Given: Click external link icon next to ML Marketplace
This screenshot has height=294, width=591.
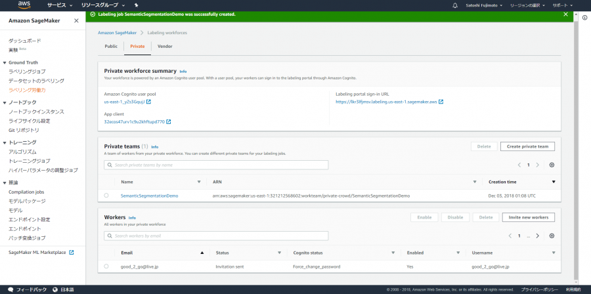Looking at the screenshot, I should [x=71, y=252].
